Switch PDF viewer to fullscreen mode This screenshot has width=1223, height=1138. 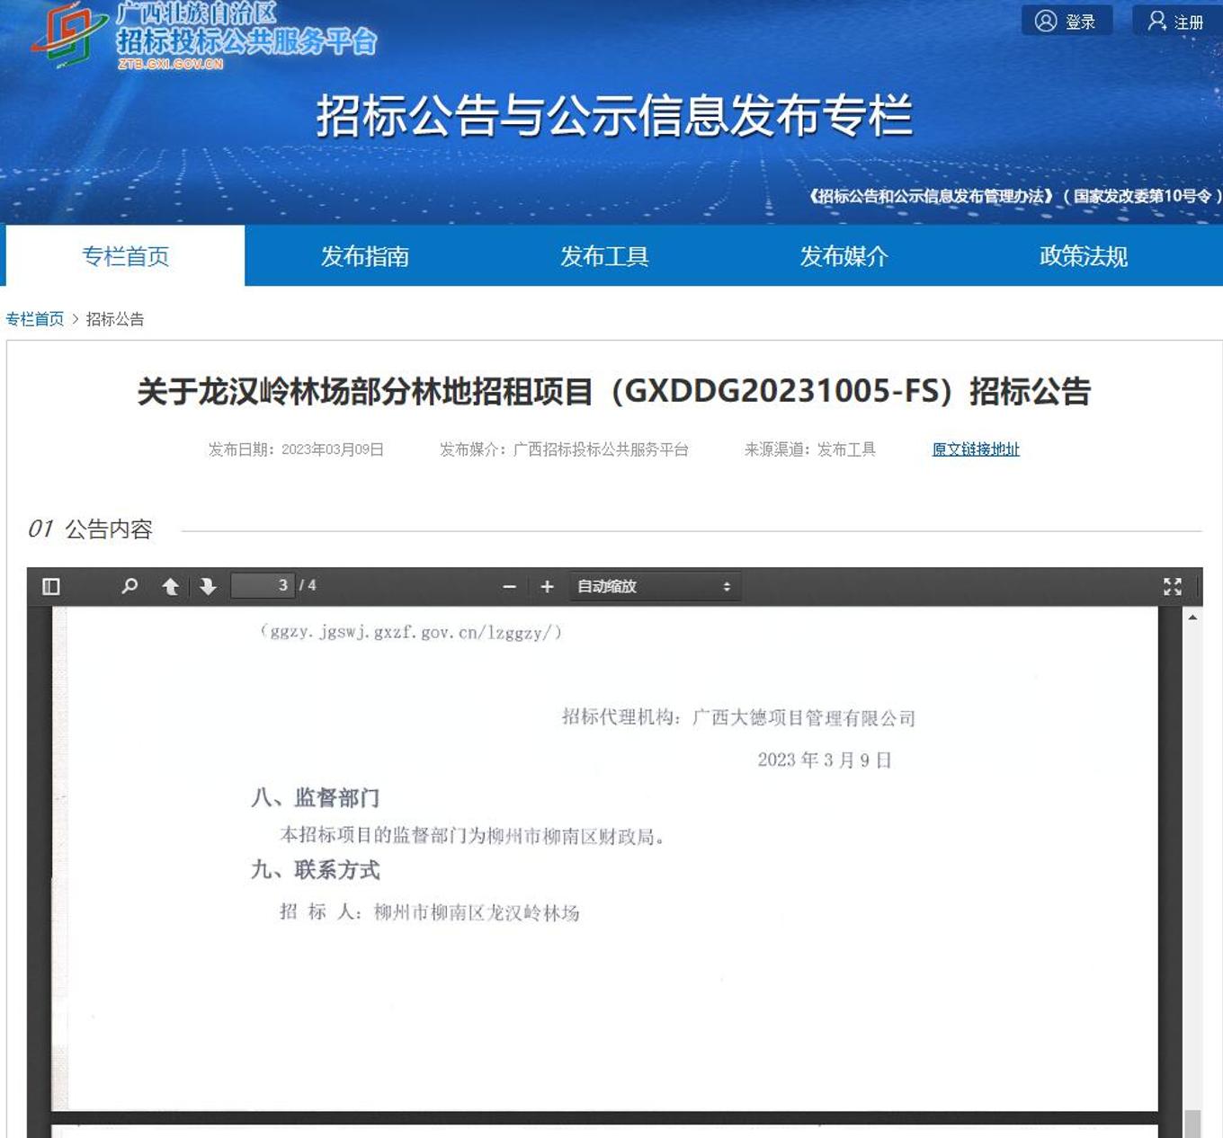(x=1172, y=587)
